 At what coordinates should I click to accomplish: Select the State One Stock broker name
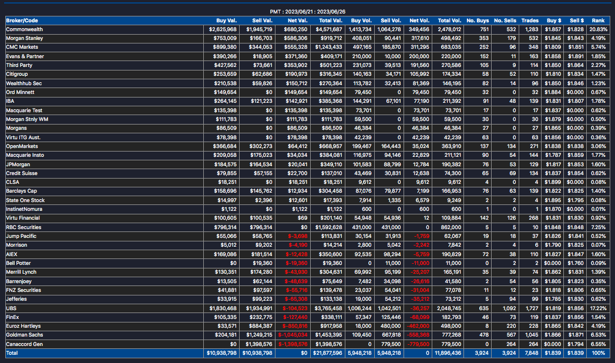tap(25, 200)
